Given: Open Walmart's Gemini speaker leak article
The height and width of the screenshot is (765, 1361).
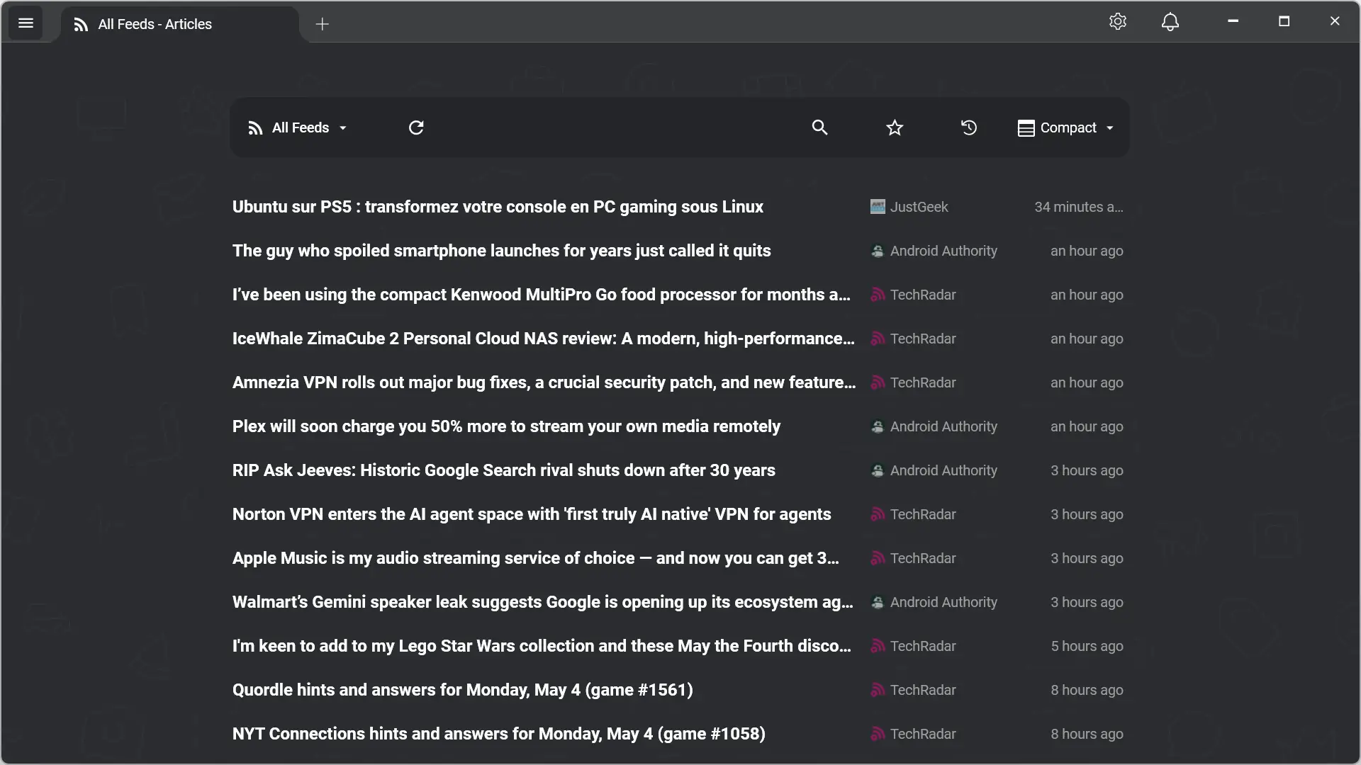Looking at the screenshot, I should [x=543, y=602].
